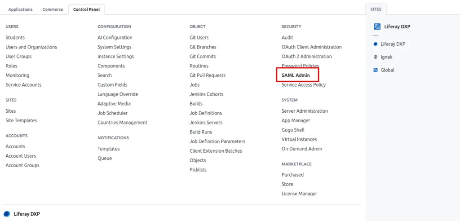Open notification Templates link
The image size is (460, 221).
pyautogui.click(x=109, y=149)
